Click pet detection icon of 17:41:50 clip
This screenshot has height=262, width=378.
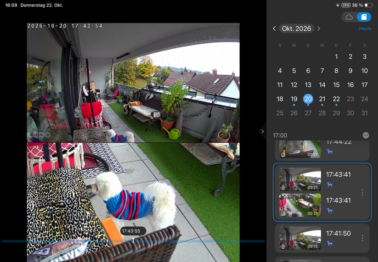point(330,243)
